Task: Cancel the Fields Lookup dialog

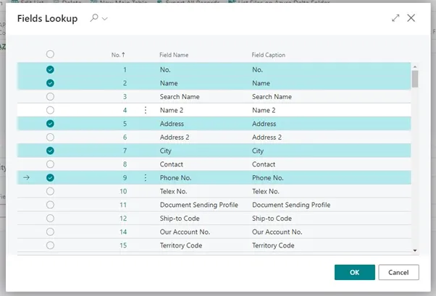Action: (x=398, y=272)
